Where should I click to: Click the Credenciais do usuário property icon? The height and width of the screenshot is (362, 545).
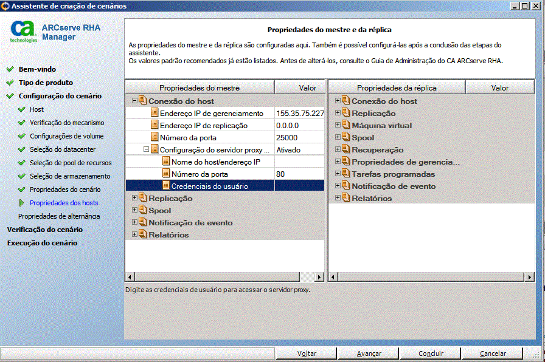pos(166,185)
